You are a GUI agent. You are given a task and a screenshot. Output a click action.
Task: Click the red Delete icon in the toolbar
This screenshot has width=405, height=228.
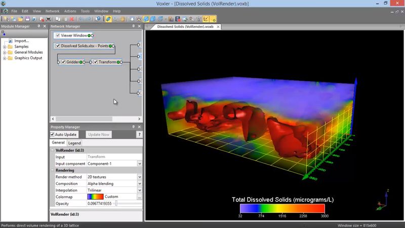click(x=71, y=19)
